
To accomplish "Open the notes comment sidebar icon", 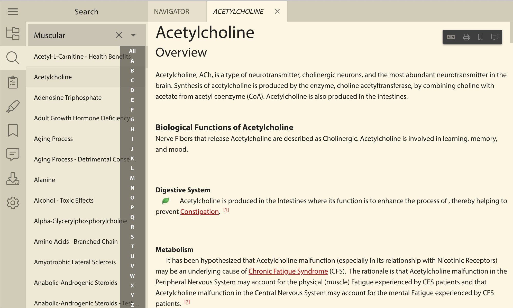I will coord(13,154).
